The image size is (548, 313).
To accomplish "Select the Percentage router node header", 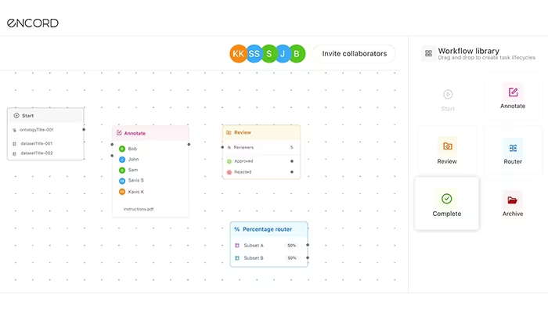I will (x=269, y=229).
